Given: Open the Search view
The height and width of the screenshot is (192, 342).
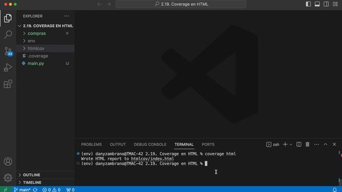Looking at the screenshot, I should tap(8, 34).
